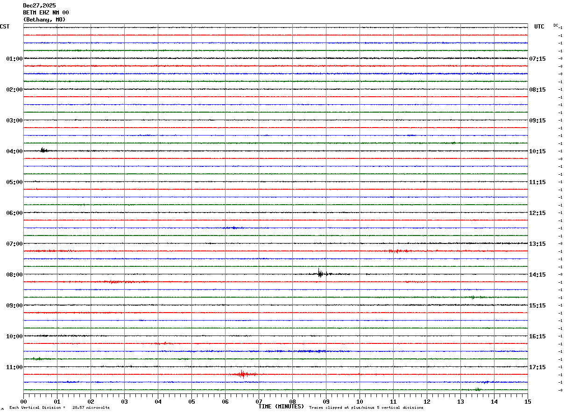The image size is (565, 414).
Task: Click the DC column header
Action: [x=556, y=25]
